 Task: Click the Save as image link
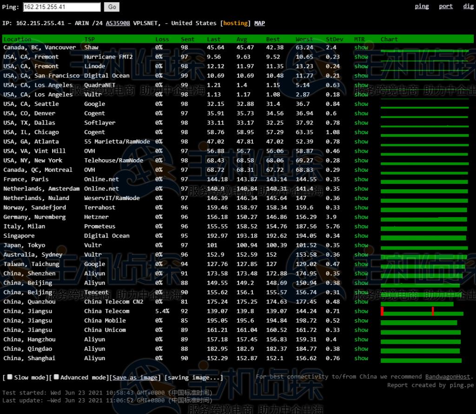click(x=136, y=378)
